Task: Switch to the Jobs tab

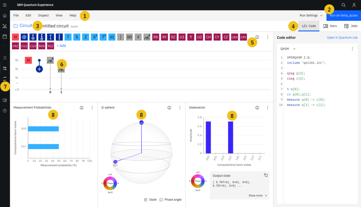Action: point(351,26)
